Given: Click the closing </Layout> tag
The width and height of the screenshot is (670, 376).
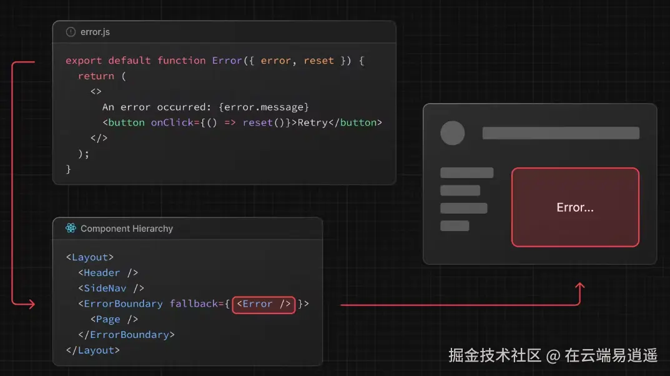Looking at the screenshot, I should (92, 350).
